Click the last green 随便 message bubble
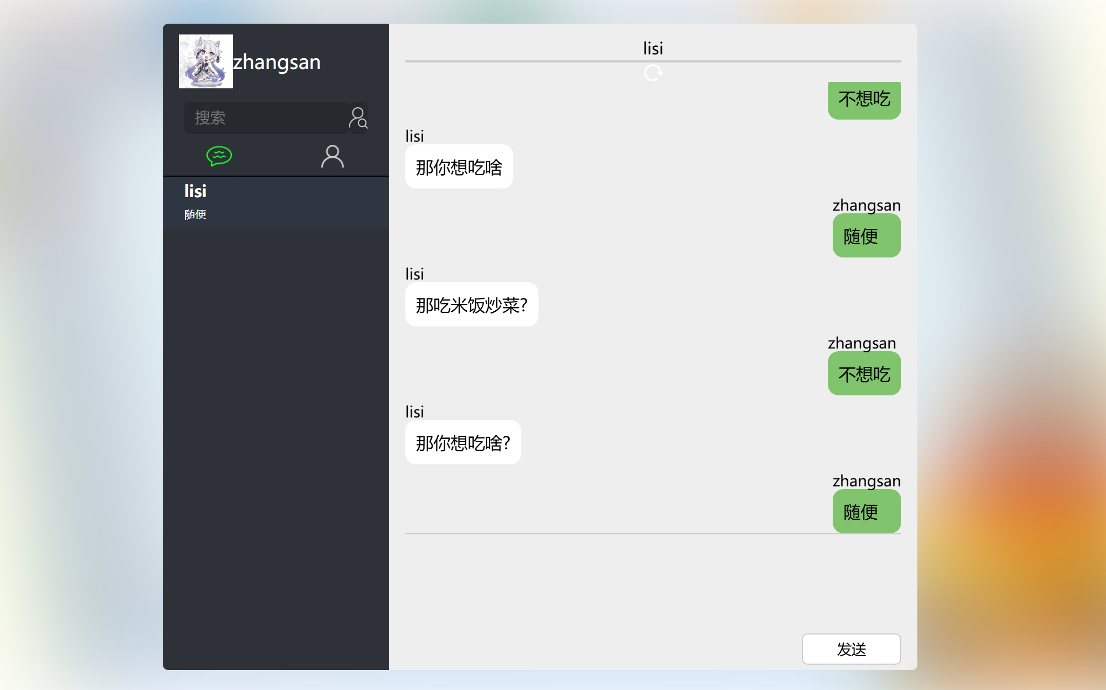The height and width of the screenshot is (690, 1106). tap(866, 511)
